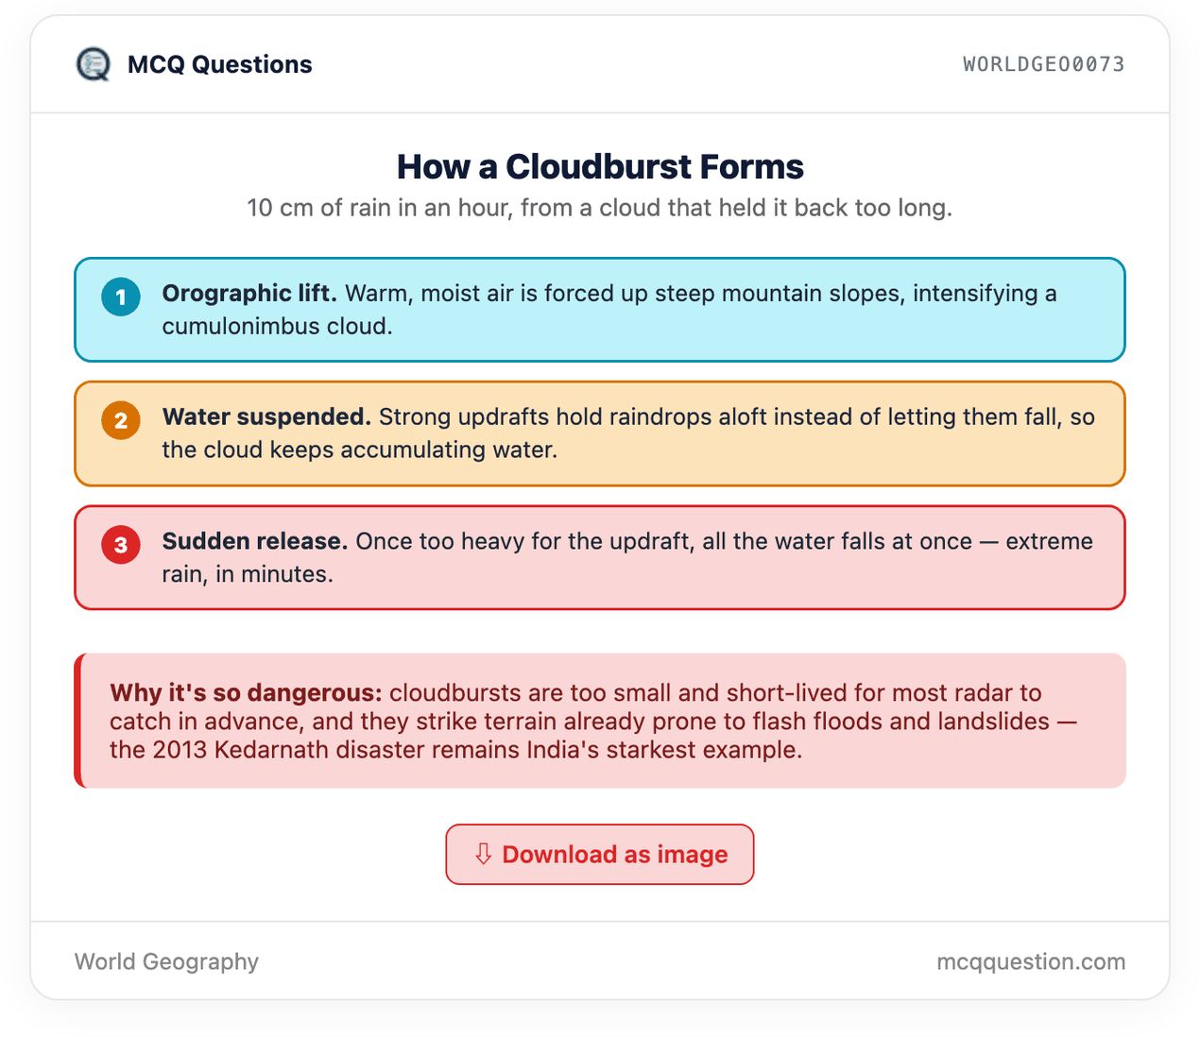Click the Download as image button
The width and height of the screenshot is (1200, 1037).
pos(600,855)
